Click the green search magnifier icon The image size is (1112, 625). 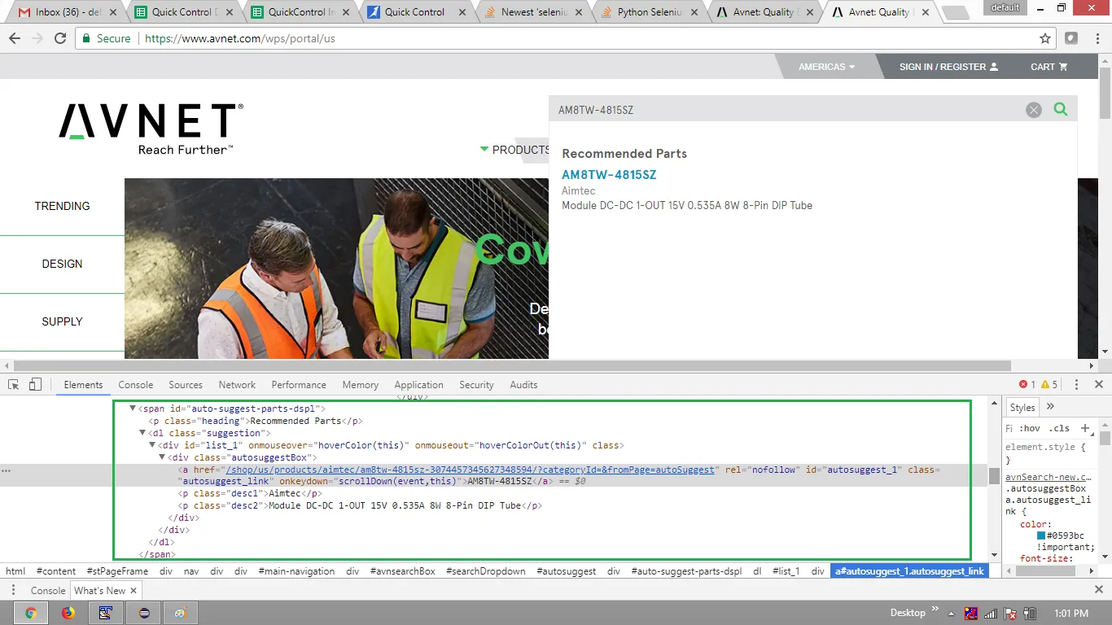coord(1060,109)
